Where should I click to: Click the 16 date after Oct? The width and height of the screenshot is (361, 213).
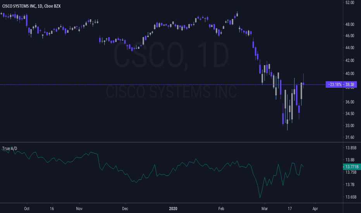pyautogui.click(x=52, y=209)
